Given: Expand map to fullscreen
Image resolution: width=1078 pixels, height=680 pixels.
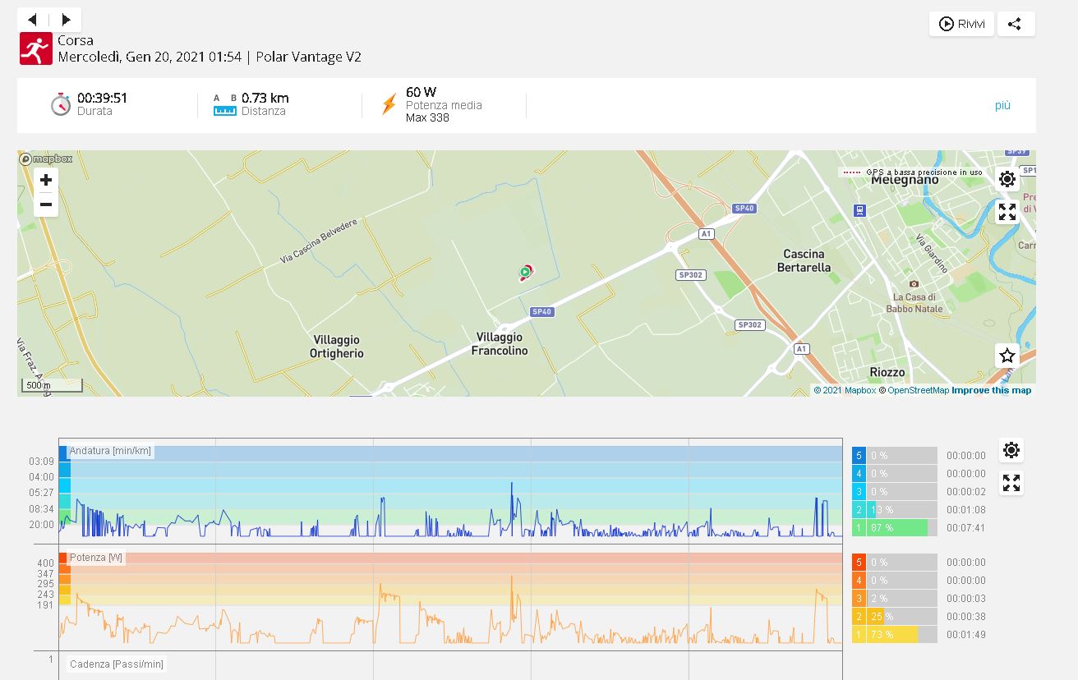Looking at the screenshot, I should pyautogui.click(x=1007, y=212).
